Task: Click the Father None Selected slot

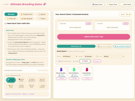Action: coord(112,27)
